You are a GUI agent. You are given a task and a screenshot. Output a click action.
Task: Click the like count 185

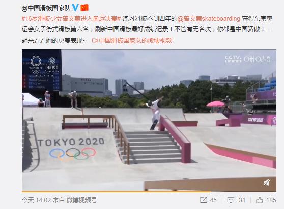271,200
